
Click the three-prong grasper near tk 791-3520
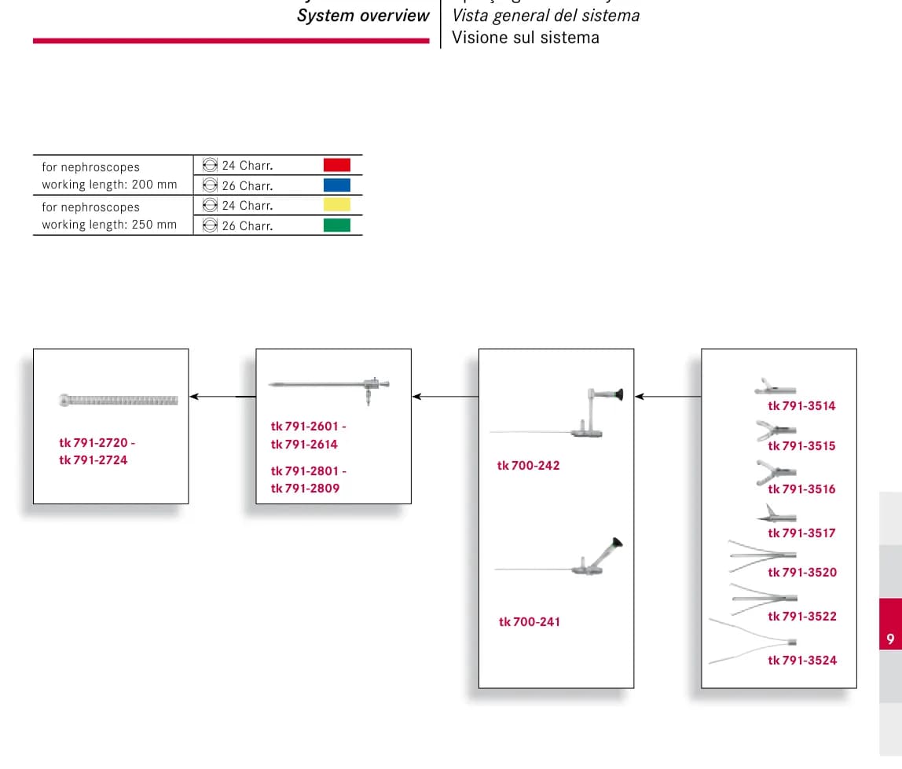click(x=762, y=555)
